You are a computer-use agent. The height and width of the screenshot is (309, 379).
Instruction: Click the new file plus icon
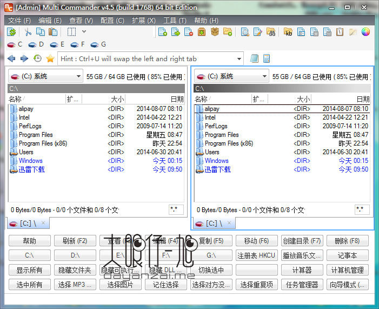(162, 32)
